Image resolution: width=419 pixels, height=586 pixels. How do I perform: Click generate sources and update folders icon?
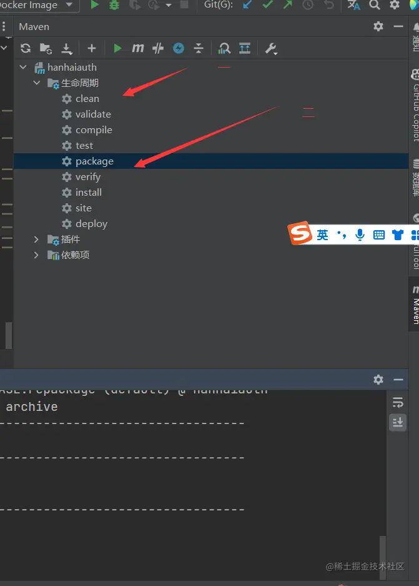pos(46,48)
